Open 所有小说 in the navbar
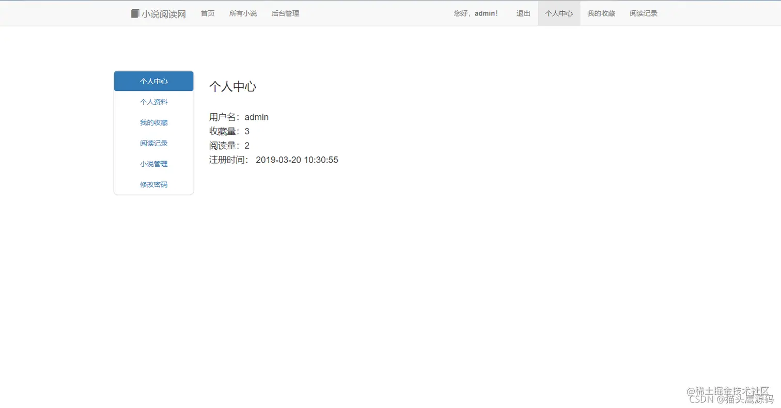The height and width of the screenshot is (408, 781). pyautogui.click(x=243, y=13)
